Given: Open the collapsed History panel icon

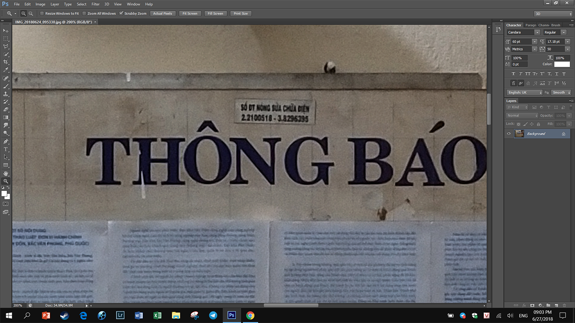Looking at the screenshot, I should pos(498,29).
